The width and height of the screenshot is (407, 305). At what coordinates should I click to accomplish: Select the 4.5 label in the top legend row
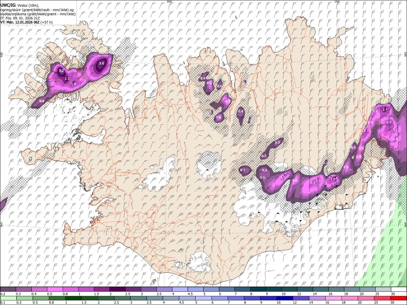pyautogui.click(x=190, y=294)
